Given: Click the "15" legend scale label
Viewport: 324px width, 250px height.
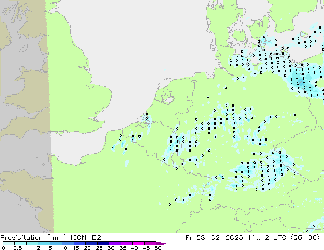Looking at the screenshot, I should pos(76,248).
